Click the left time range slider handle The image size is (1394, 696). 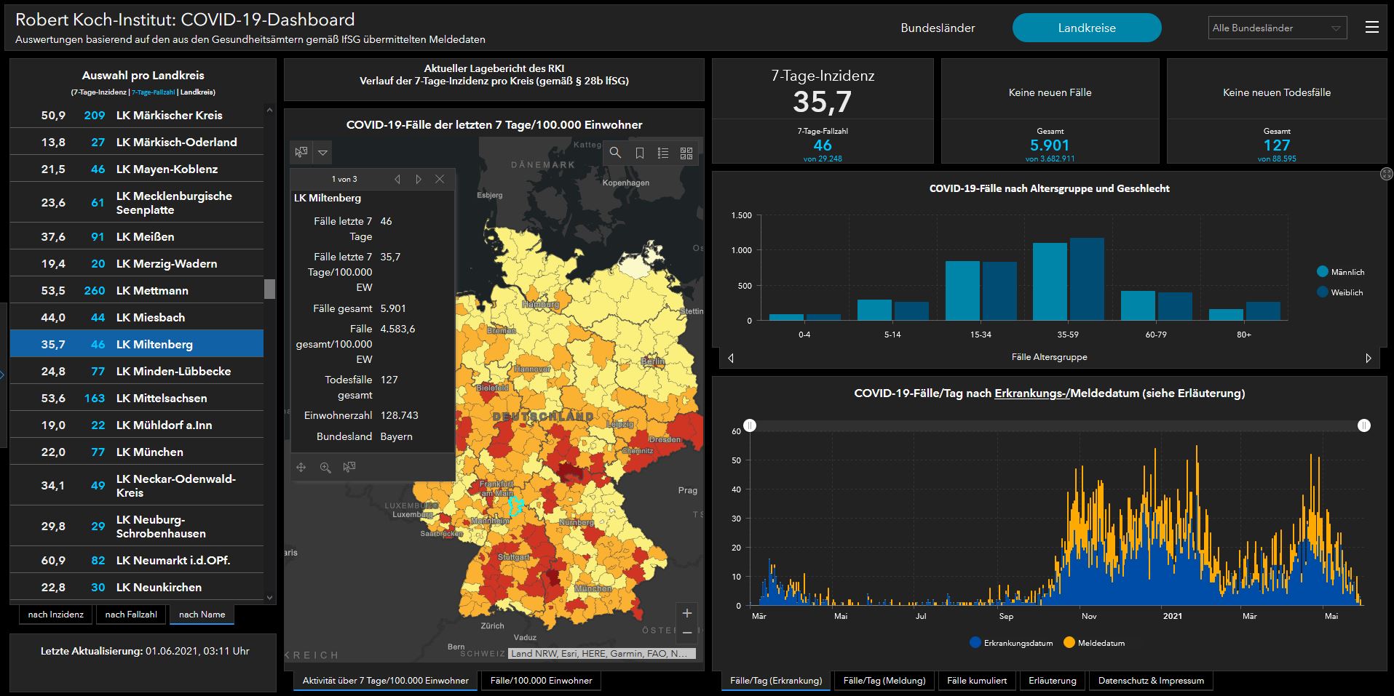750,425
